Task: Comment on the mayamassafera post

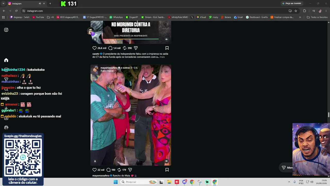Action: pos(109,170)
